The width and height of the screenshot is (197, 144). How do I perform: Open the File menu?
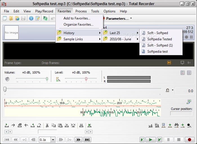point(6,11)
